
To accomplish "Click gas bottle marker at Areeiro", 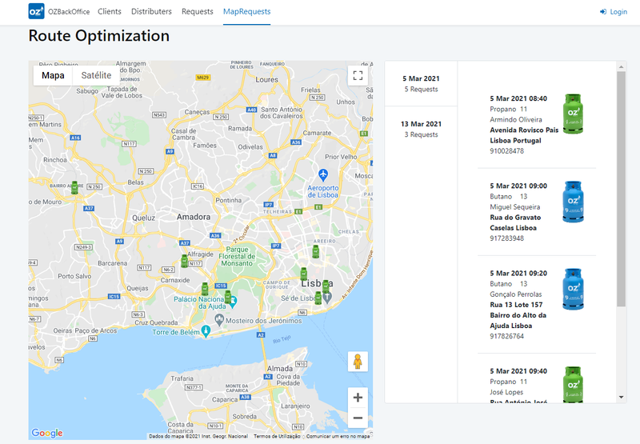I will click(x=315, y=251).
